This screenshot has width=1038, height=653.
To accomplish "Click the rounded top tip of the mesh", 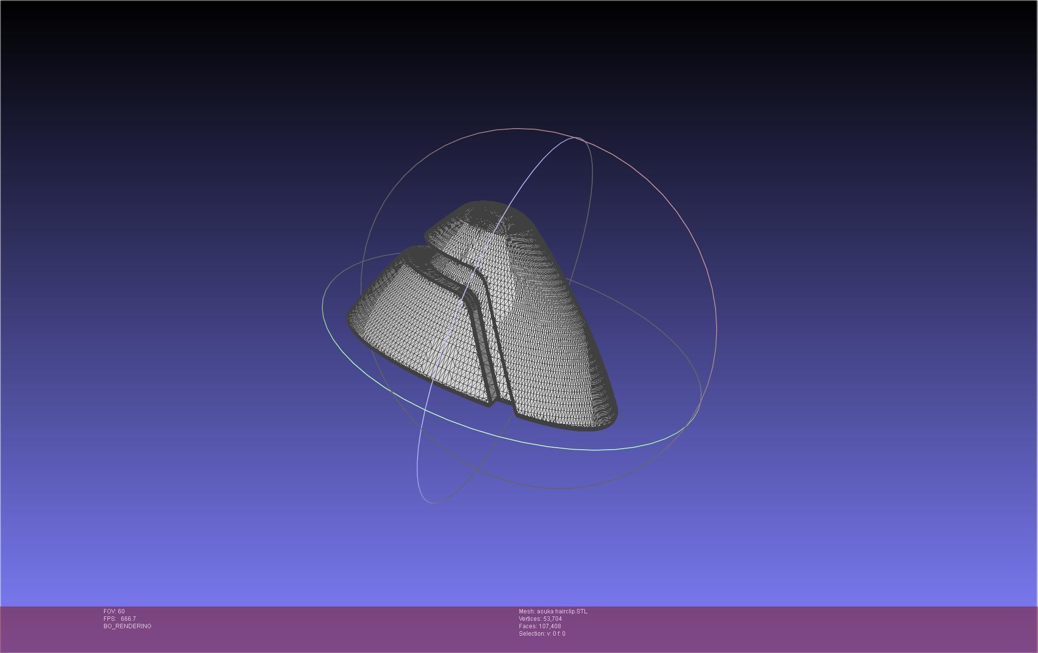I will coord(483,208).
